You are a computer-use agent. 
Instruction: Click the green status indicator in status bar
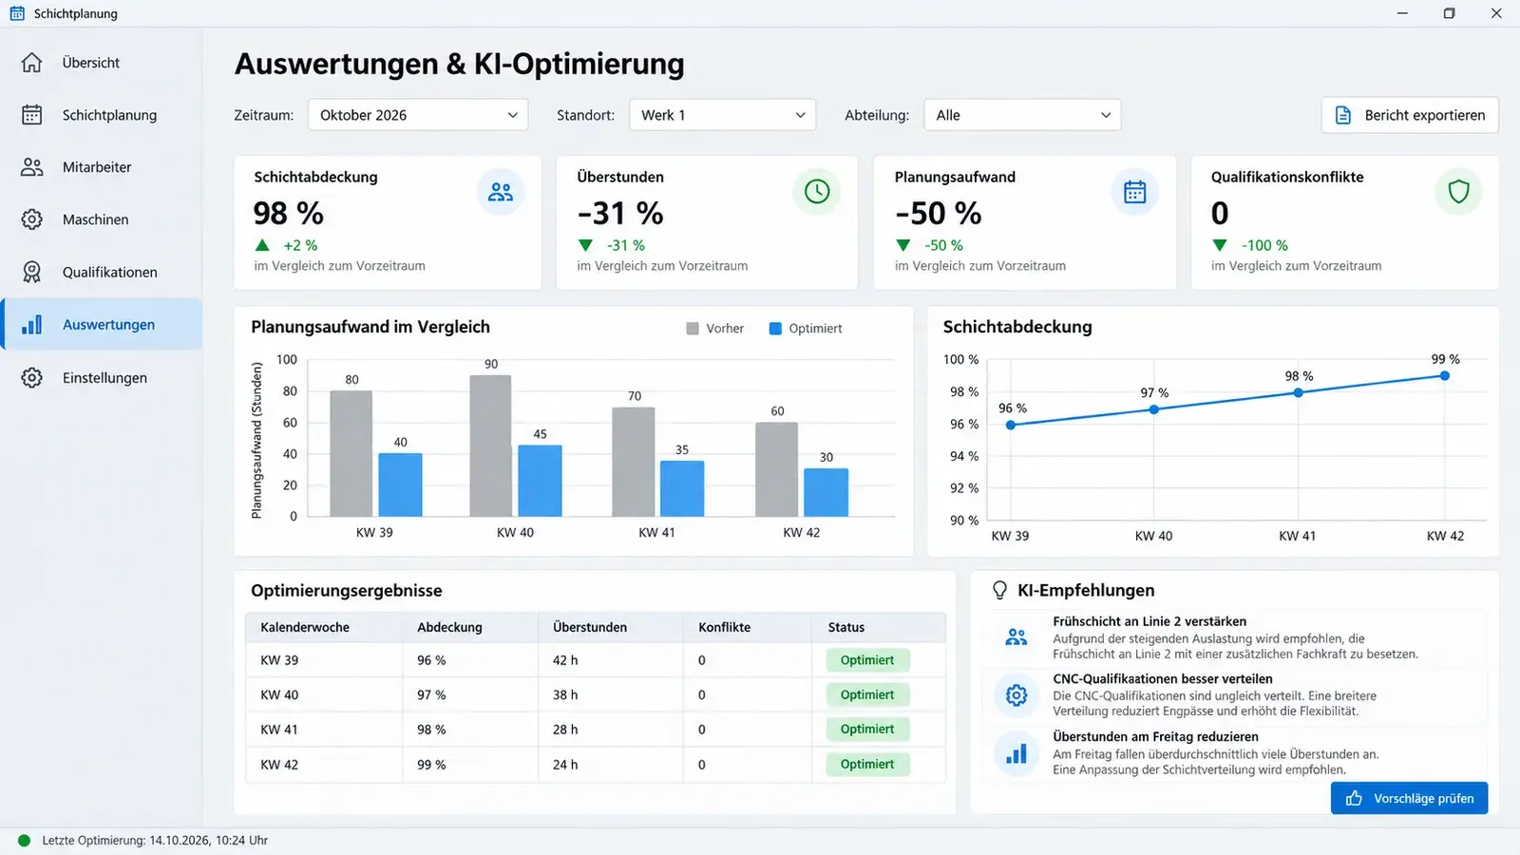tap(25, 841)
